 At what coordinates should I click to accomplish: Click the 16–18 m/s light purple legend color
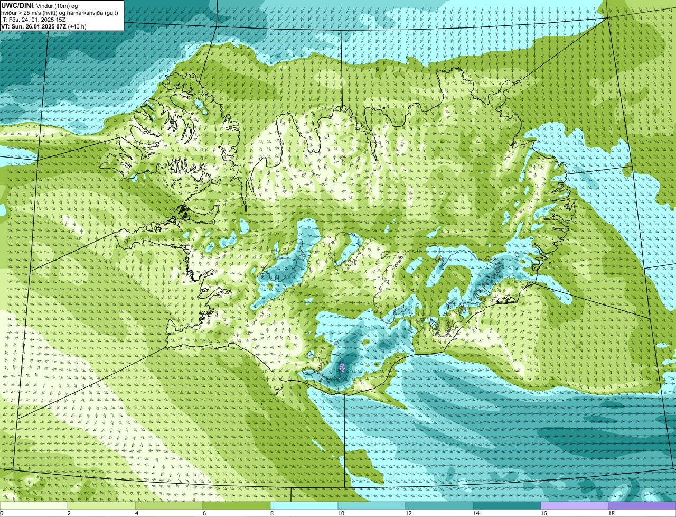[x=575, y=506]
